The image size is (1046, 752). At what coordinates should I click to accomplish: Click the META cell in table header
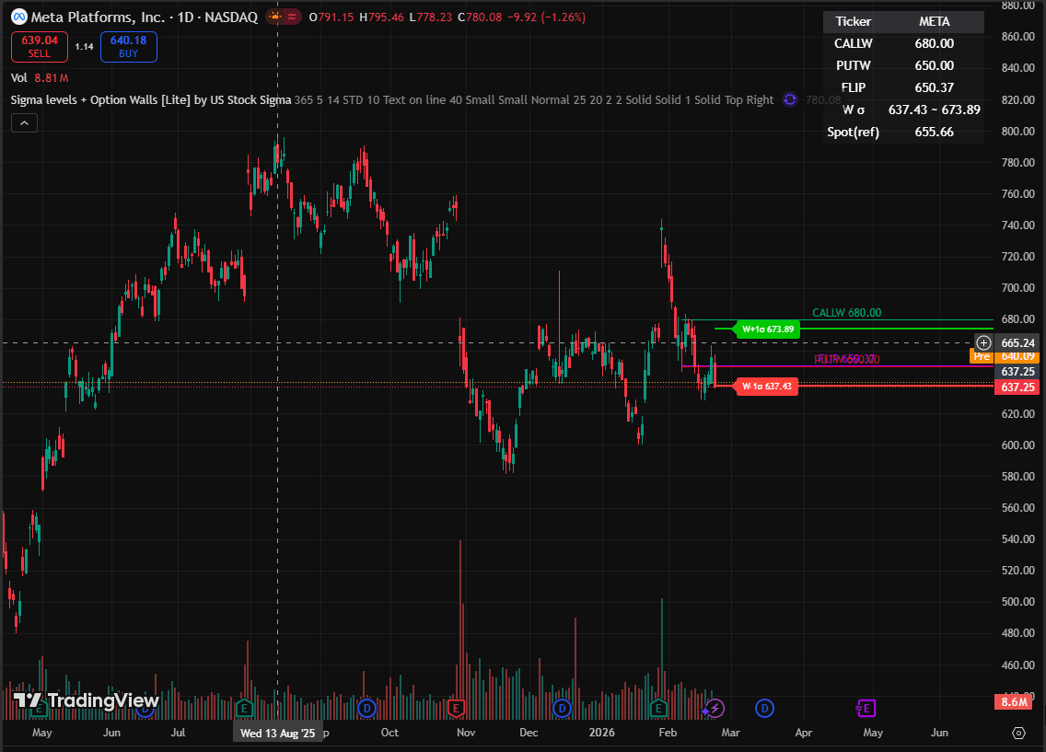(934, 21)
